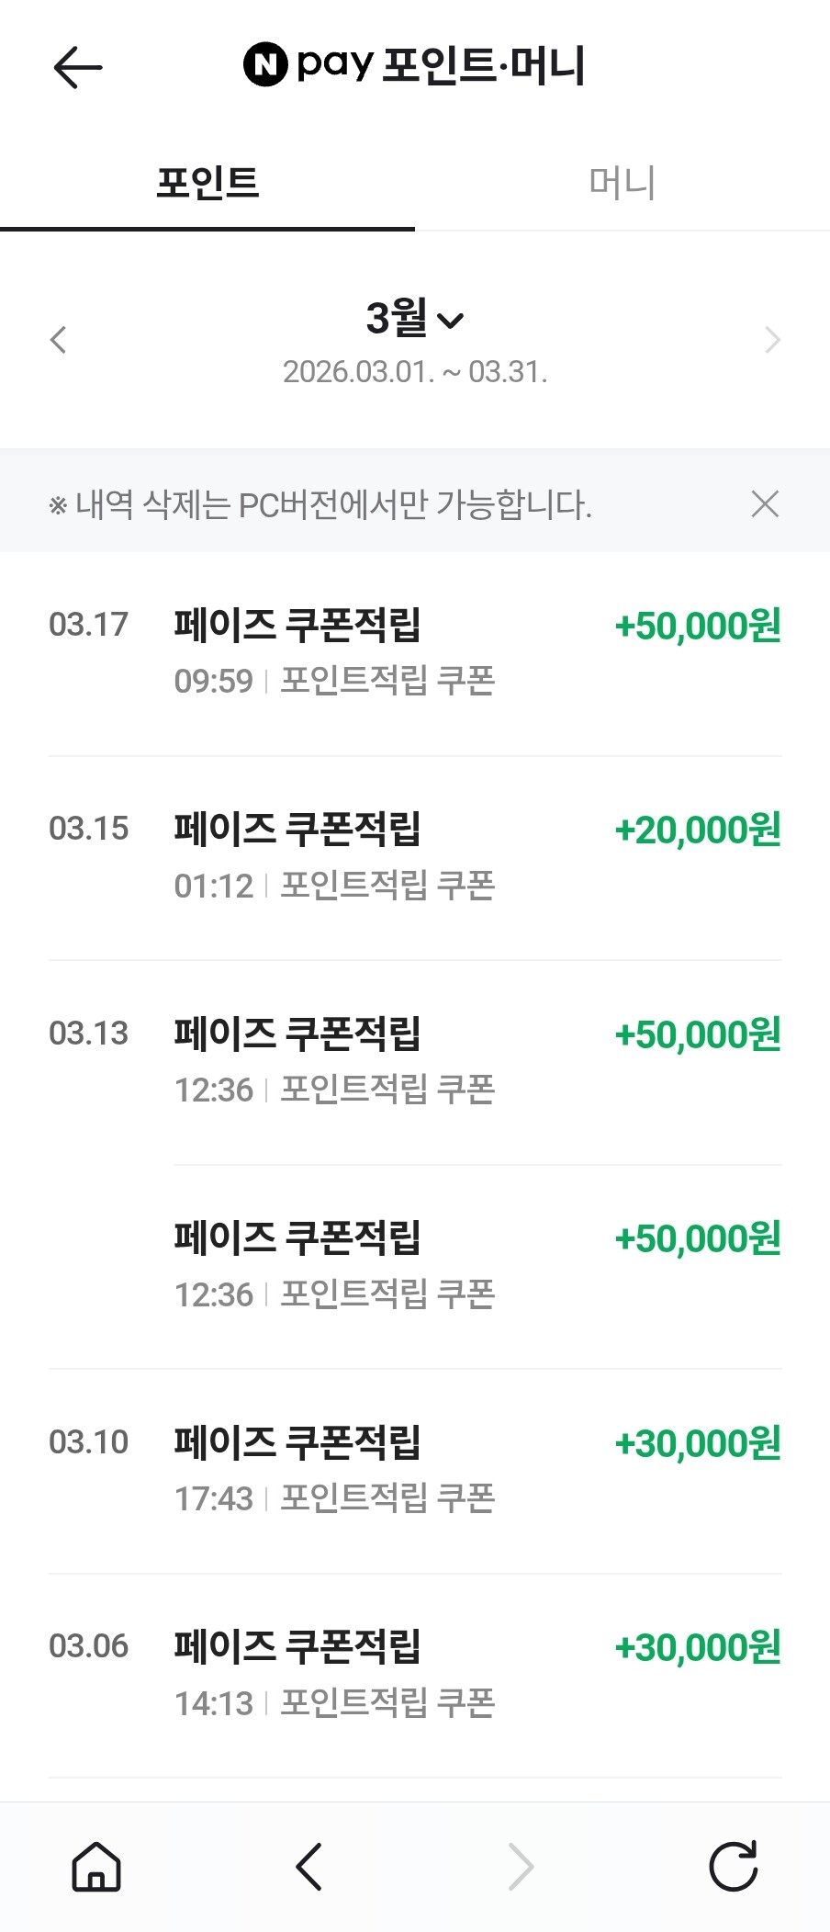Screen dimensions: 830x1932
Task: Tap the N pay logo icon
Action: pos(265,64)
